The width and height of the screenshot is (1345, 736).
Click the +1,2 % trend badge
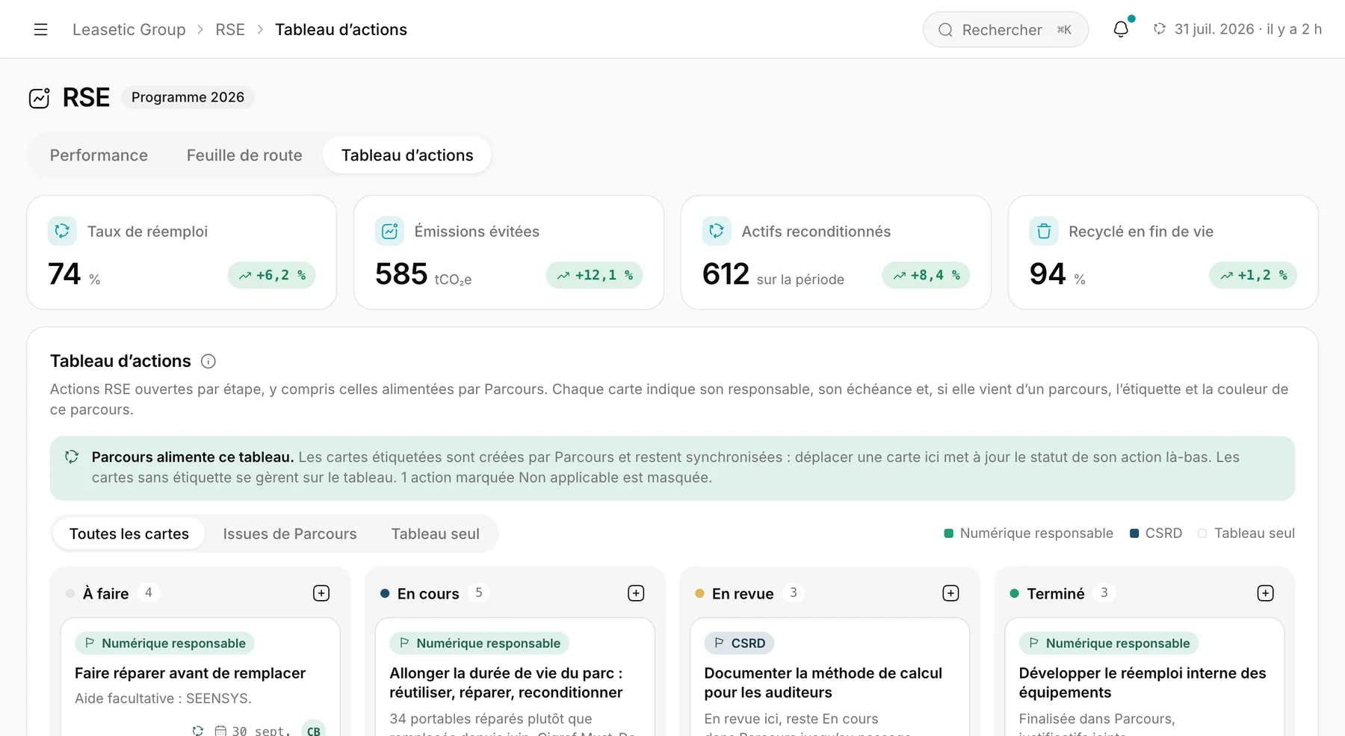coord(1253,275)
